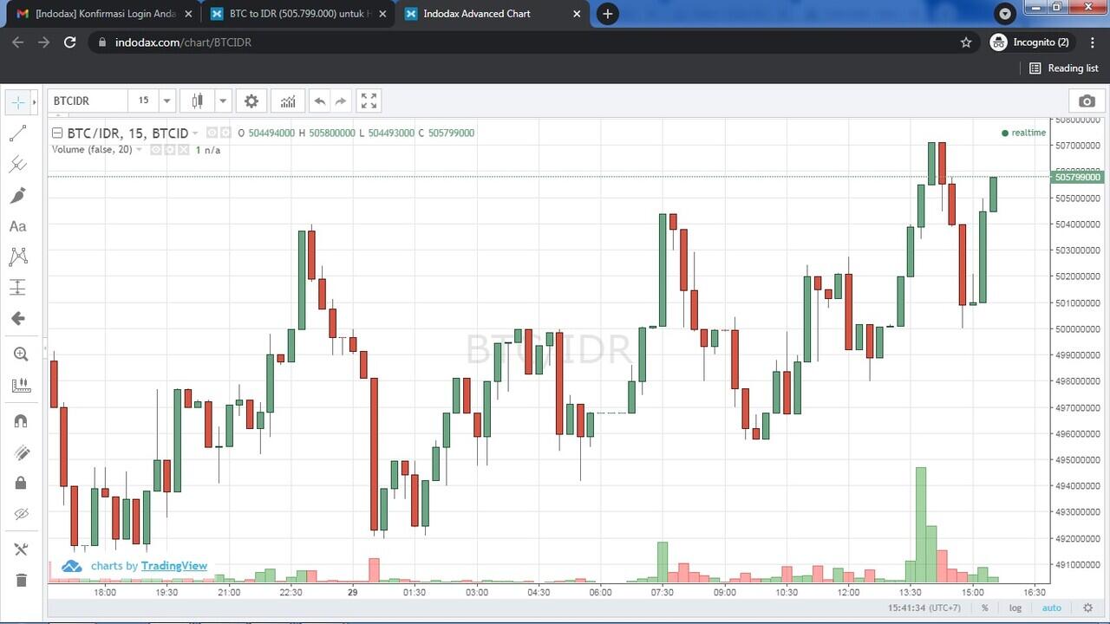The width and height of the screenshot is (1110, 624).
Task: Click the TradingView link
Action: click(174, 566)
